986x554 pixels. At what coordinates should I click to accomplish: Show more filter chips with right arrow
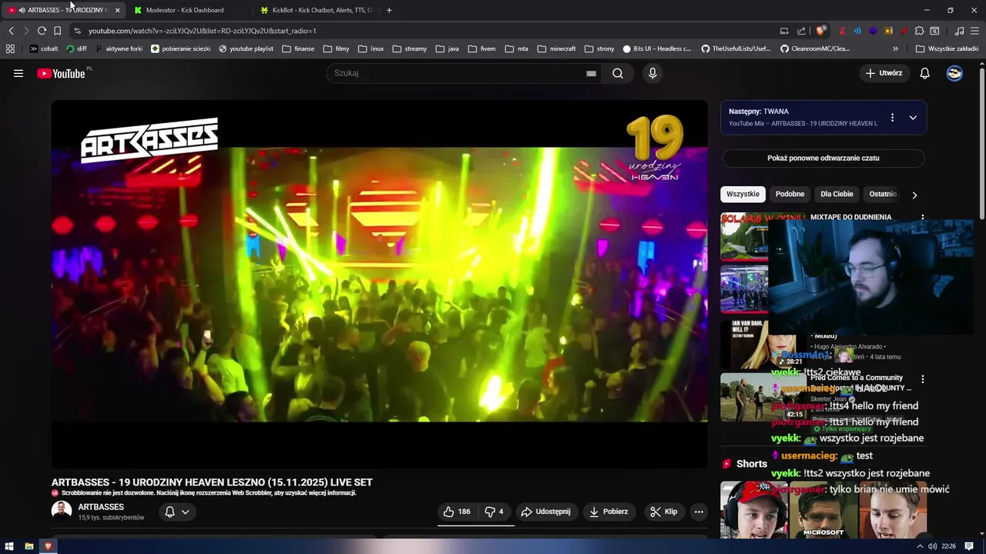[x=914, y=195]
